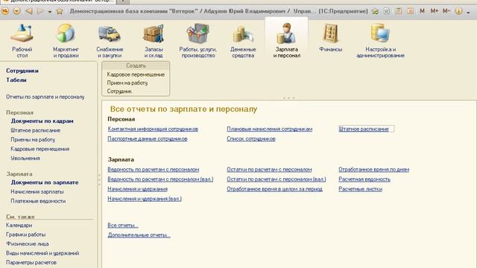The width and height of the screenshot is (477, 268).
Task: Open the Финансы section
Action: click(330, 38)
